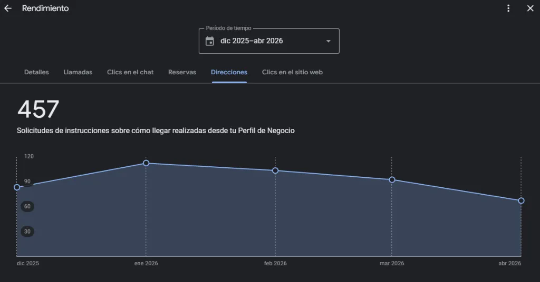Select the Direcciones tab
The image size is (540, 282).
(x=229, y=72)
